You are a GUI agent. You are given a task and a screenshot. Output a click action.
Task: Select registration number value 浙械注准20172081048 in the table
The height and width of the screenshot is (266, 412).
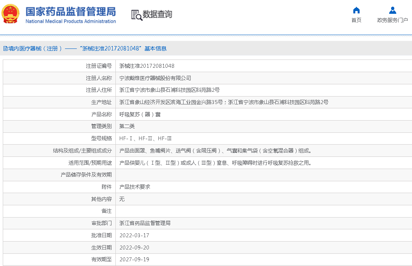(147, 66)
